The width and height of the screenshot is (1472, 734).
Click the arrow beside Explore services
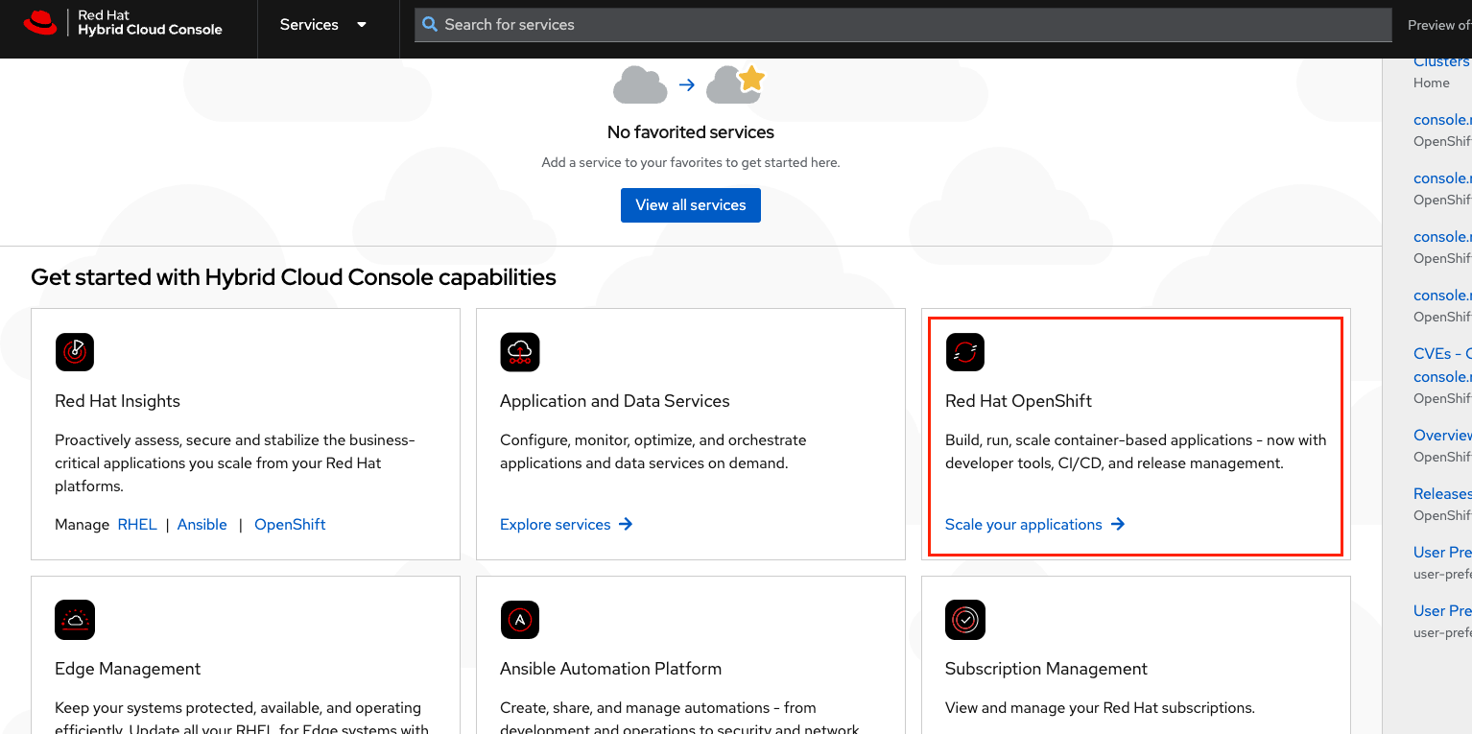626,525
